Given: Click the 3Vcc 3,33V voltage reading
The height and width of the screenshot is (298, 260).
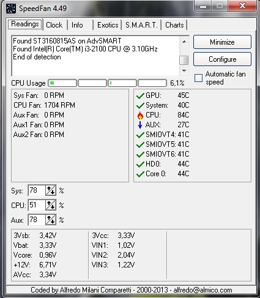Looking at the screenshot, I should click(113, 236).
